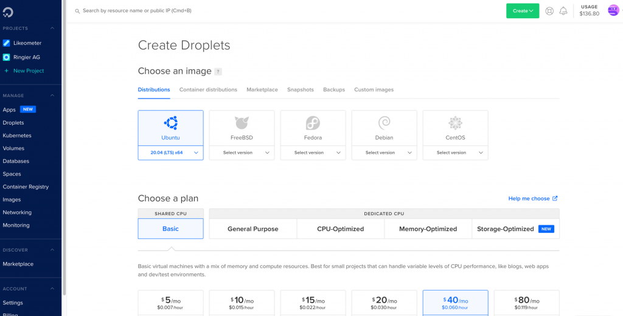Viewport: 623px width, 316px height.
Task: Click the Fedora distribution logo
Action: click(313, 123)
